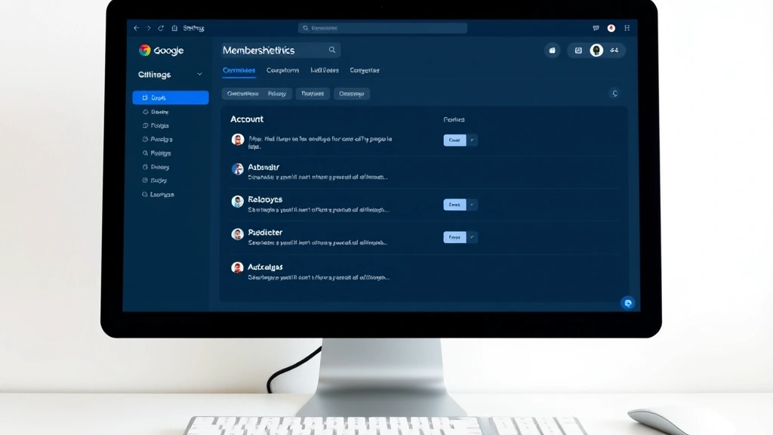
Task: Click the button in the Psdicter row
Action: tap(456, 236)
